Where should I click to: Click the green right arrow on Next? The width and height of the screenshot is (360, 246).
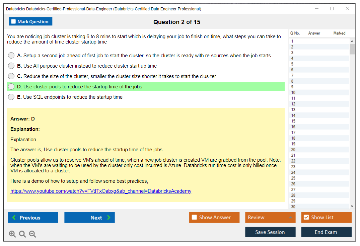coord(109,218)
